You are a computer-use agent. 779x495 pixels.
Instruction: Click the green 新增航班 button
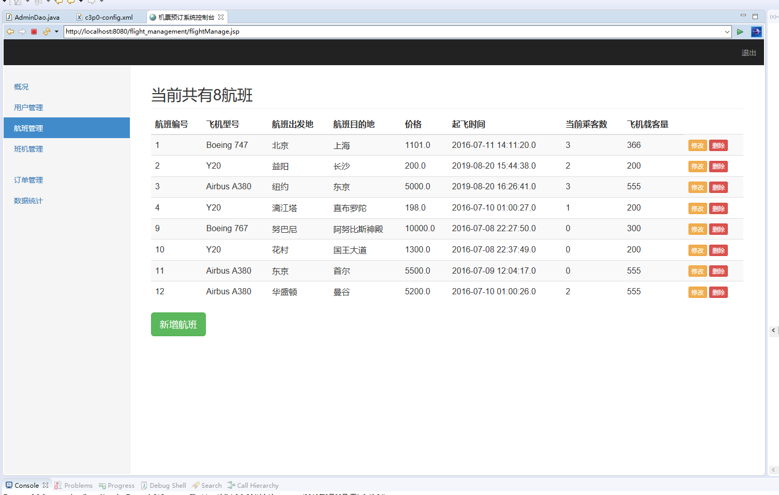tap(178, 324)
